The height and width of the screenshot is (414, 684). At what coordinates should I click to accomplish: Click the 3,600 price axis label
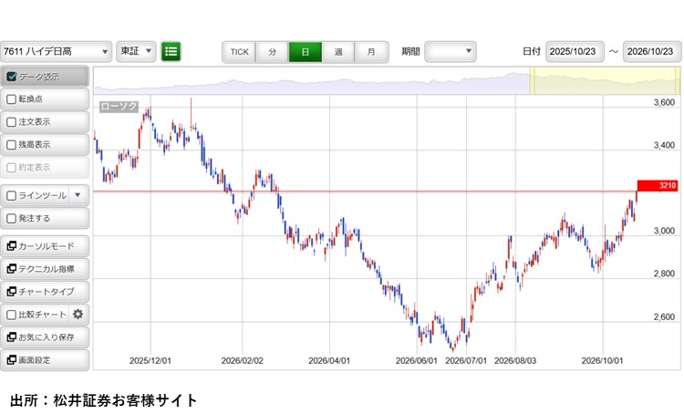(x=664, y=102)
